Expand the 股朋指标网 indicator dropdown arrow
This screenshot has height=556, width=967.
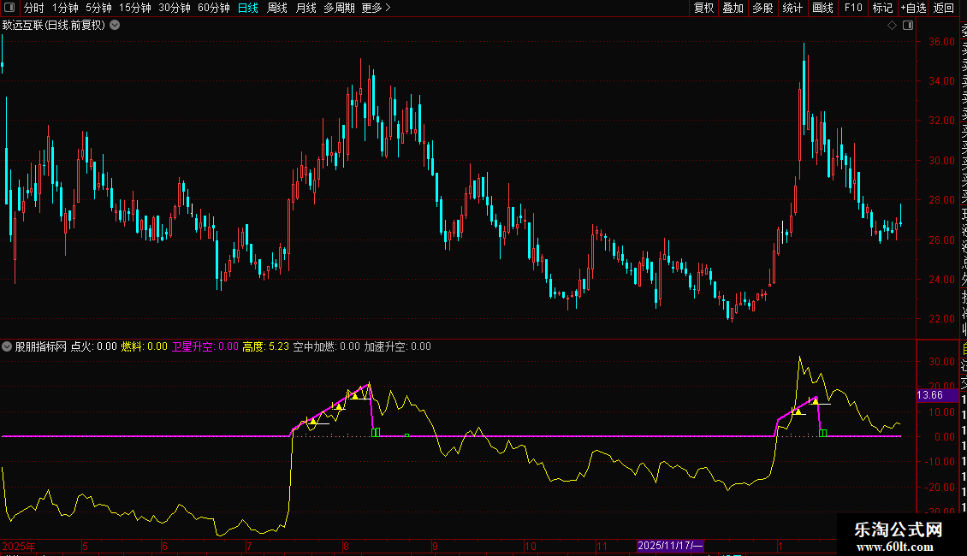8,346
